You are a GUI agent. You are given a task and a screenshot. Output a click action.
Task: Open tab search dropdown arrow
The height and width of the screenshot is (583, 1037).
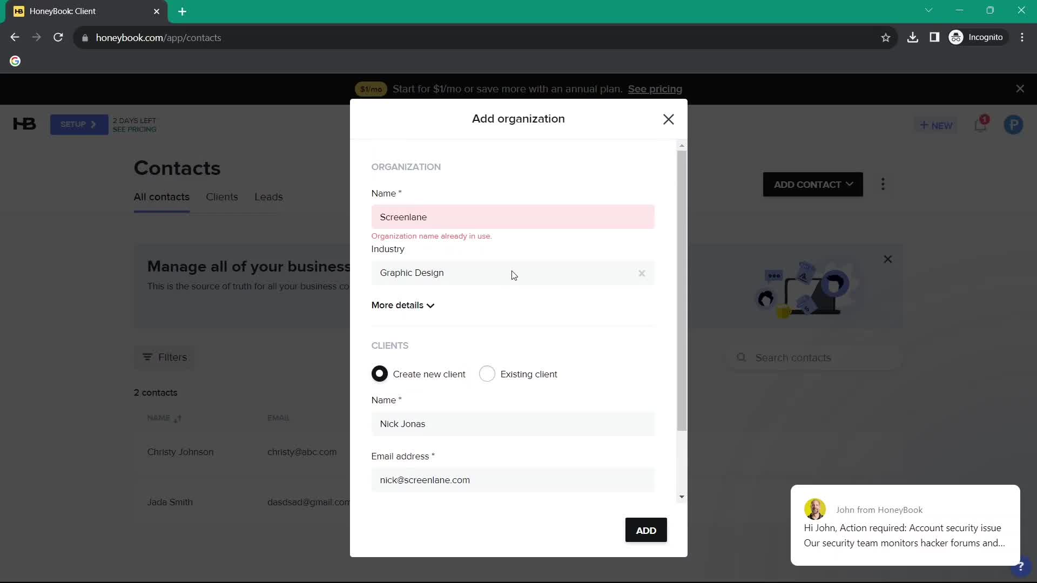928,10
